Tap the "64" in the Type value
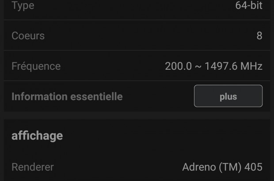The height and width of the screenshot is (181, 274). click(241, 6)
